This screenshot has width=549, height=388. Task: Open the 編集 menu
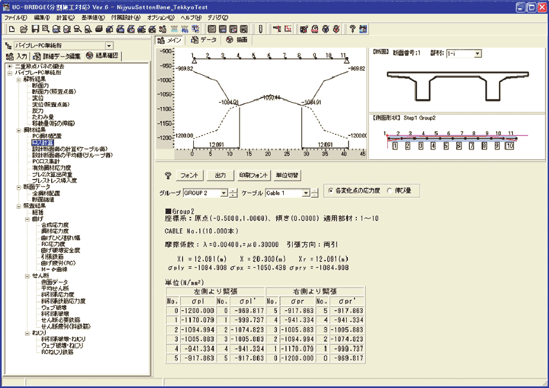click(x=42, y=17)
